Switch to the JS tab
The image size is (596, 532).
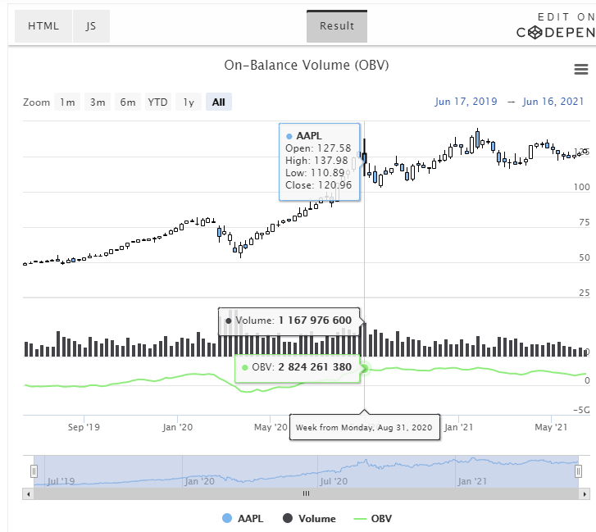(x=91, y=26)
